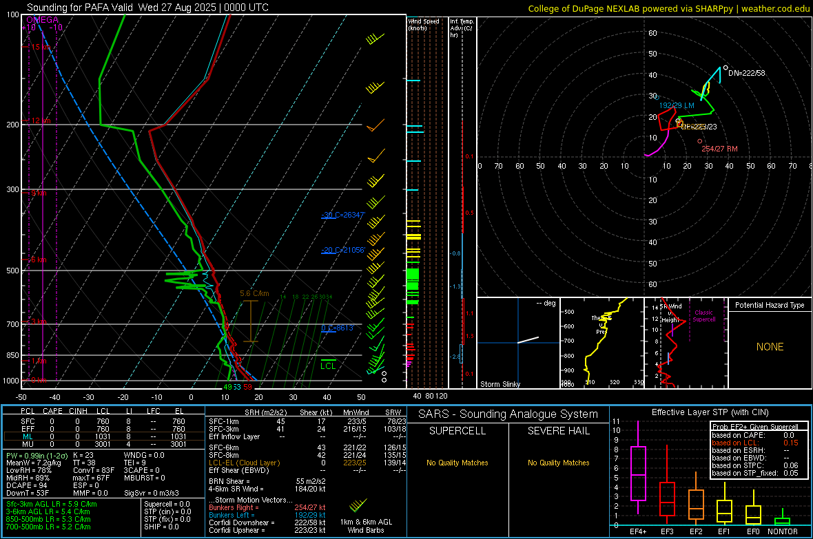This screenshot has width=813, height=539.
Task: Click the 12 km height marker
Action: coord(41,120)
